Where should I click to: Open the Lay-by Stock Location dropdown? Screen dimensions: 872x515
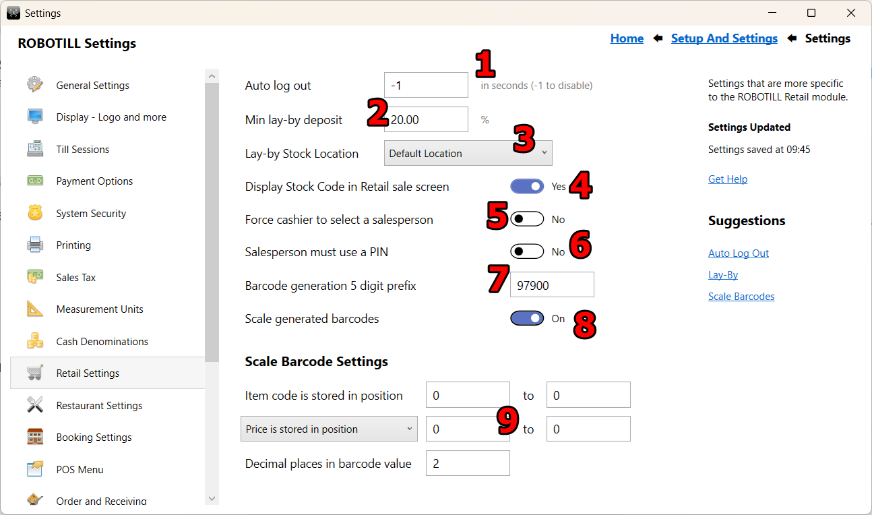coord(468,153)
